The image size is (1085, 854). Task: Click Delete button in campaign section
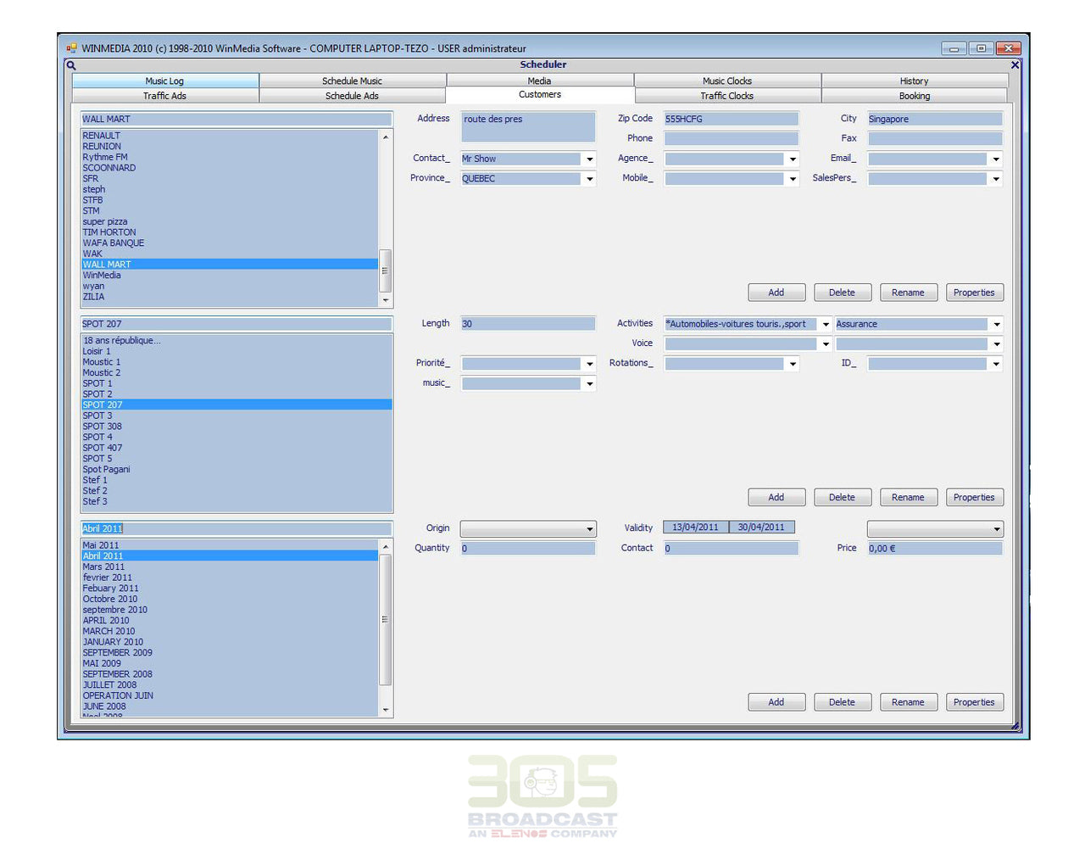(841, 702)
